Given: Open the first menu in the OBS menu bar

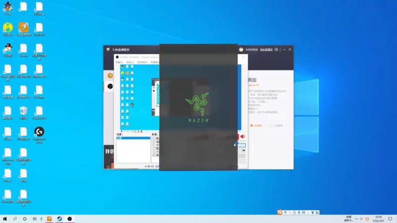Looking at the screenshot, I should coord(119,62).
